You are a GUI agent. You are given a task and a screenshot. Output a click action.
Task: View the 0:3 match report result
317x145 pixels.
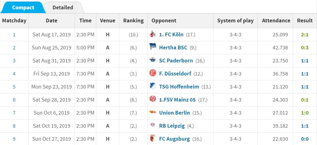(305, 48)
